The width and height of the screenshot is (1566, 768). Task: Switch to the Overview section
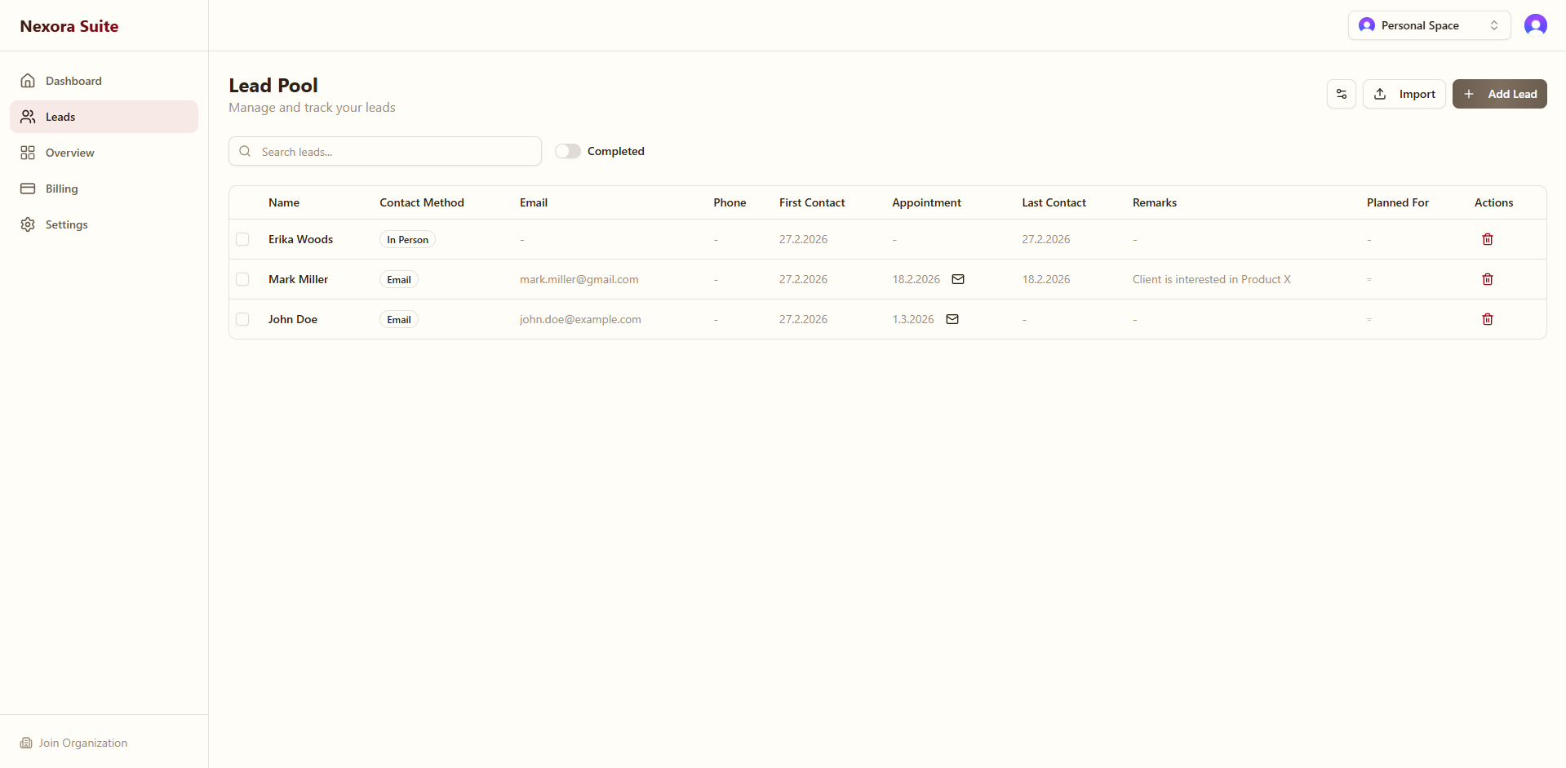[x=69, y=153]
